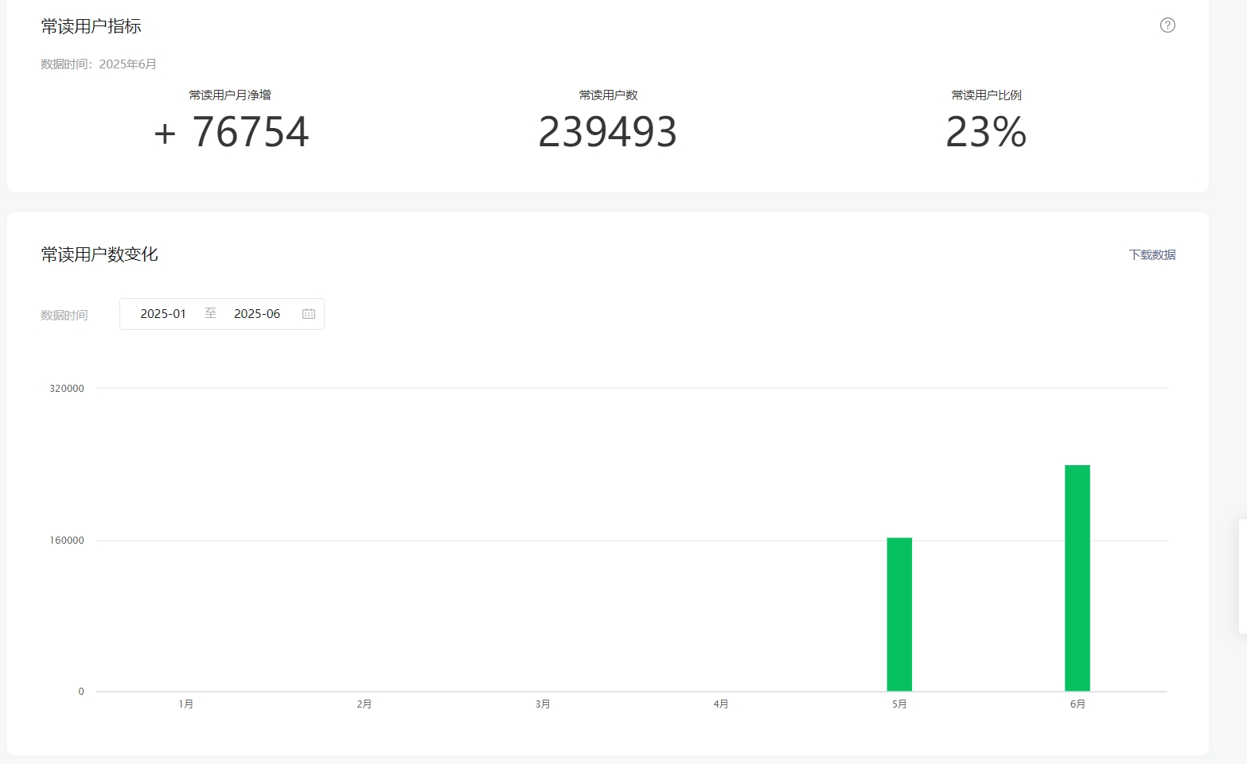
Task: Select the green bar for 5月
Action: pos(899,615)
